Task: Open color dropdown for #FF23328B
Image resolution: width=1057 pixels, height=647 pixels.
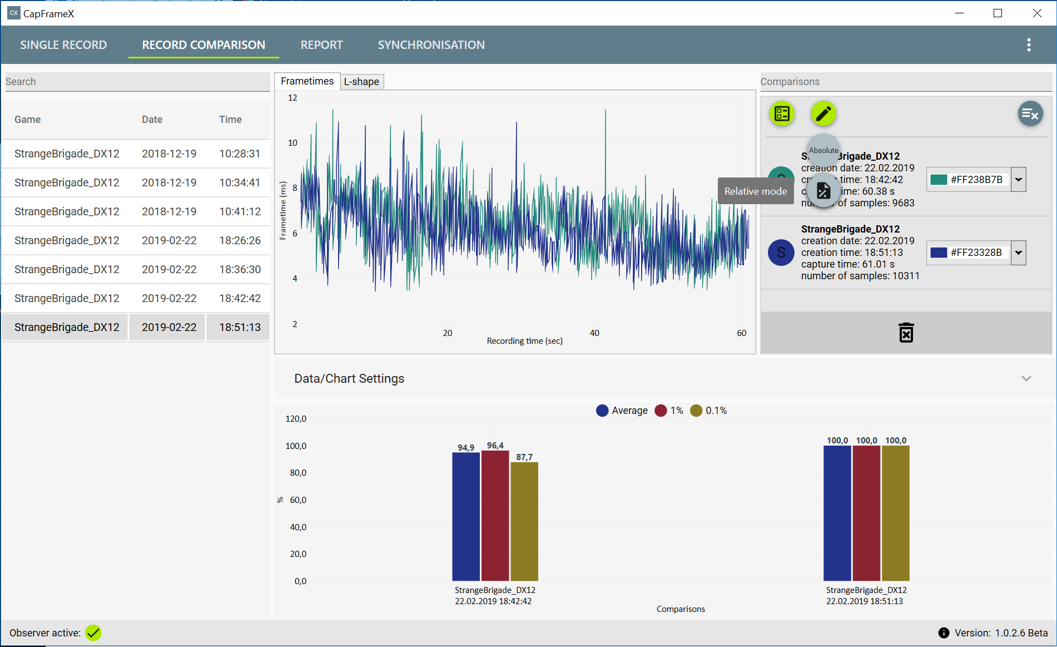Action: click(1018, 253)
